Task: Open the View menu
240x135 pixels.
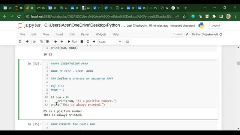Action: (46, 34)
